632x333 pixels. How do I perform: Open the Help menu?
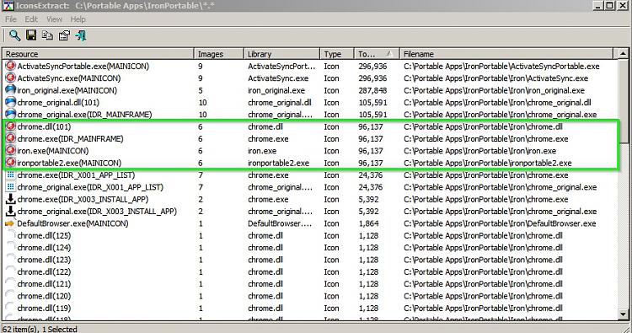78,19
